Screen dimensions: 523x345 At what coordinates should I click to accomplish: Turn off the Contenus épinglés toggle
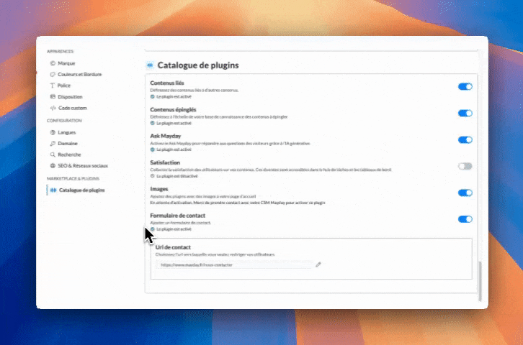[465, 113]
